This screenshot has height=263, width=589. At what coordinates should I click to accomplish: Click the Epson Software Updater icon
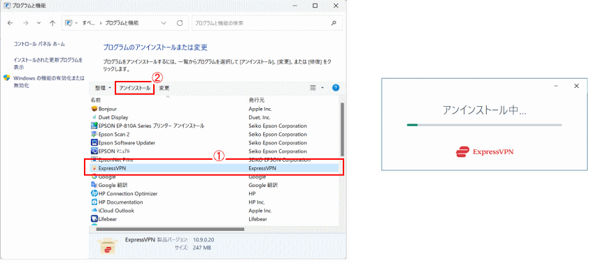[94, 143]
